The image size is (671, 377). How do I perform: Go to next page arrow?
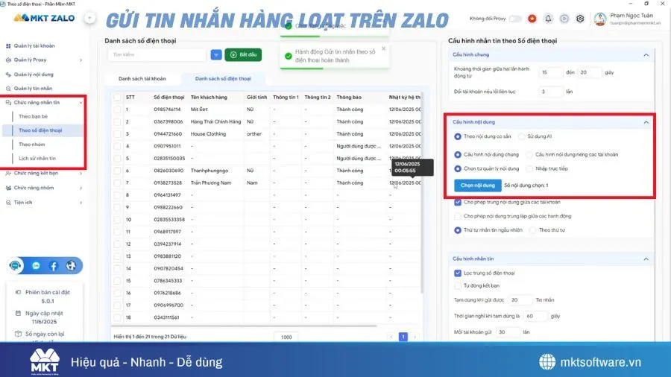415,337
